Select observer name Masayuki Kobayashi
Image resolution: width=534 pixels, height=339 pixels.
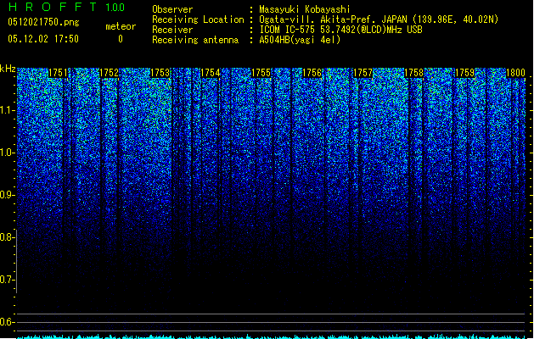305,9
